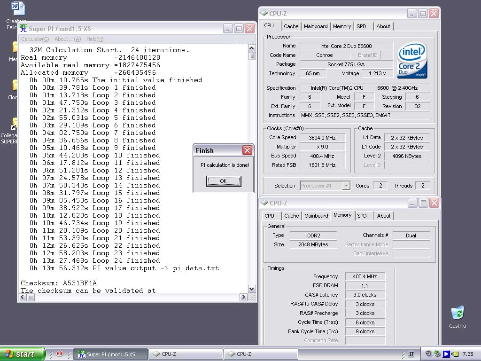Click the down arrow of Super PI vertical scrollbar
481x361 pixels.
[251, 289]
